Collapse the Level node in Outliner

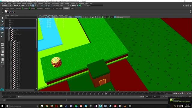pos(7,28)
